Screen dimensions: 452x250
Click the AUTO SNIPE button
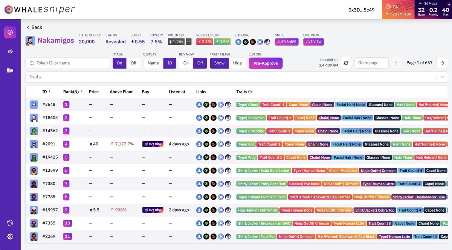[x=287, y=42]
